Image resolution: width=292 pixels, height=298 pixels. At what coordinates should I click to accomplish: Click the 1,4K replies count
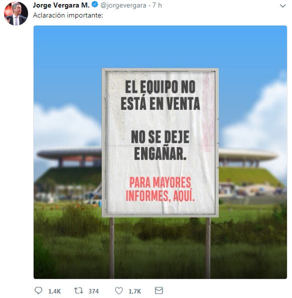click(x=54, y=291)
